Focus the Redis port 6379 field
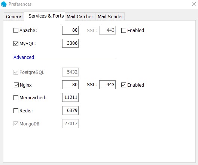Viewport: 198px width, 165px height. point(70,110)
